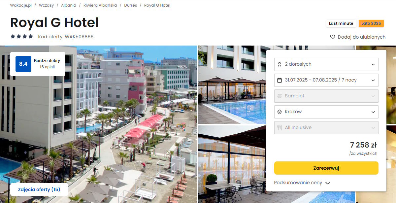Click the Last minute tag

341,23
